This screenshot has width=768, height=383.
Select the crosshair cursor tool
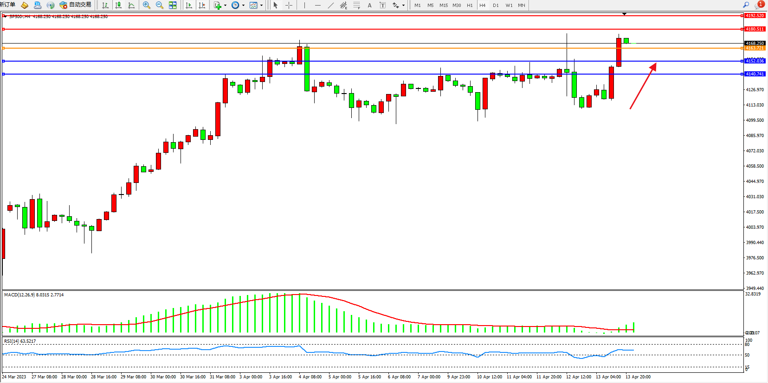coord(289,5)
